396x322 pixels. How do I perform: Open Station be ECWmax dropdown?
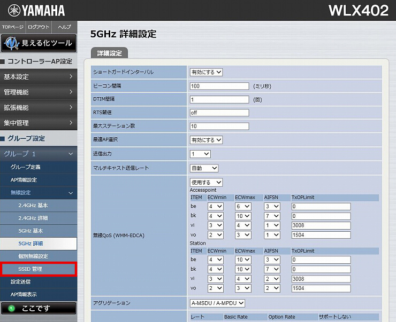[x=243, y=260]
